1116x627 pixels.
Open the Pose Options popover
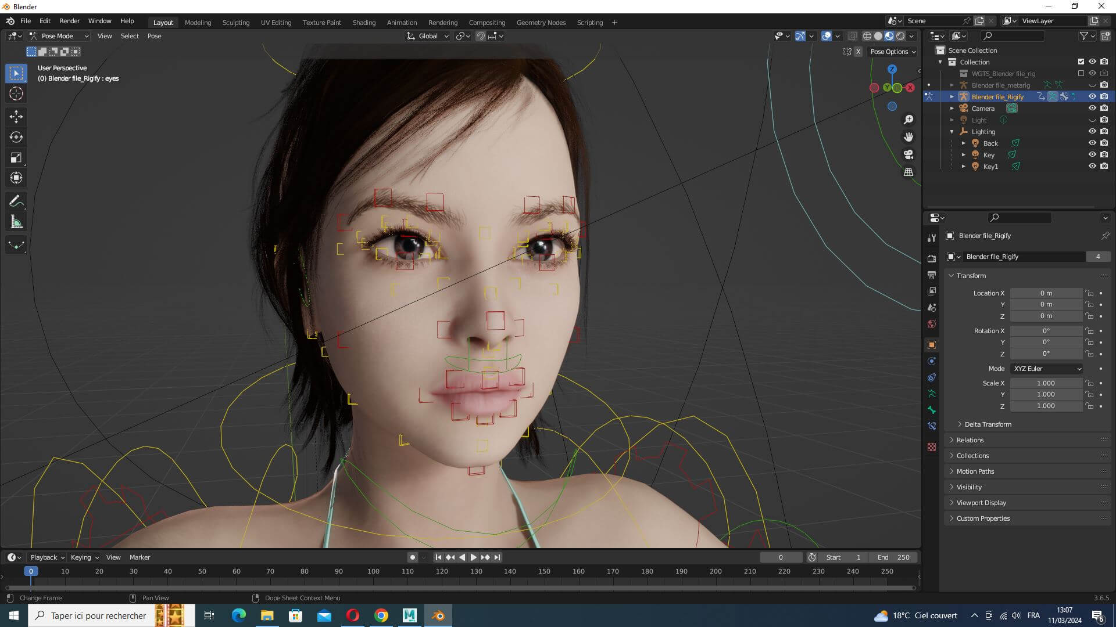[x=893, y=52]
